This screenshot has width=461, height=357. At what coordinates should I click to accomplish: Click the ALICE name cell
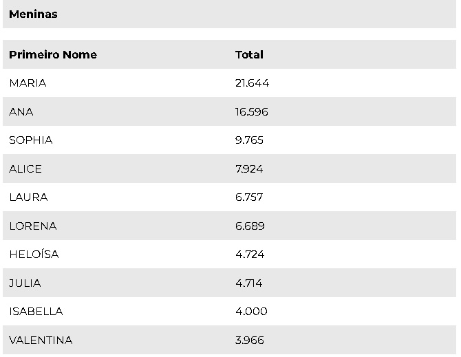pos(25,169)
